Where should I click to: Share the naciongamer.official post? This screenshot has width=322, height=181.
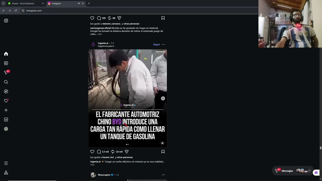[119, 18]
